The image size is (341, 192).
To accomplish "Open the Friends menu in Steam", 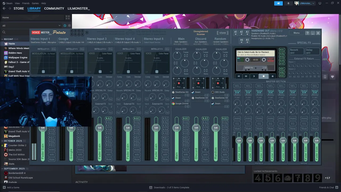I will 26,3.
